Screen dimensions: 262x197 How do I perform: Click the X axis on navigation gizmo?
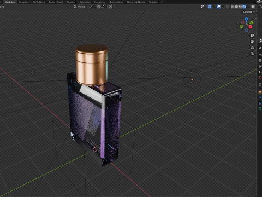point(251,27)
